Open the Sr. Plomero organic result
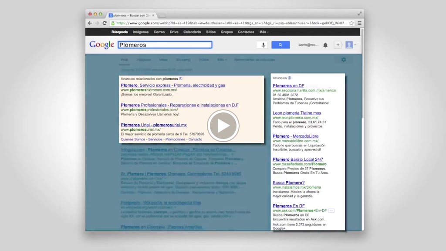Image resolution: width=446 pixels, height=251 pixels. pyautogui.click(x=181, y=173)
